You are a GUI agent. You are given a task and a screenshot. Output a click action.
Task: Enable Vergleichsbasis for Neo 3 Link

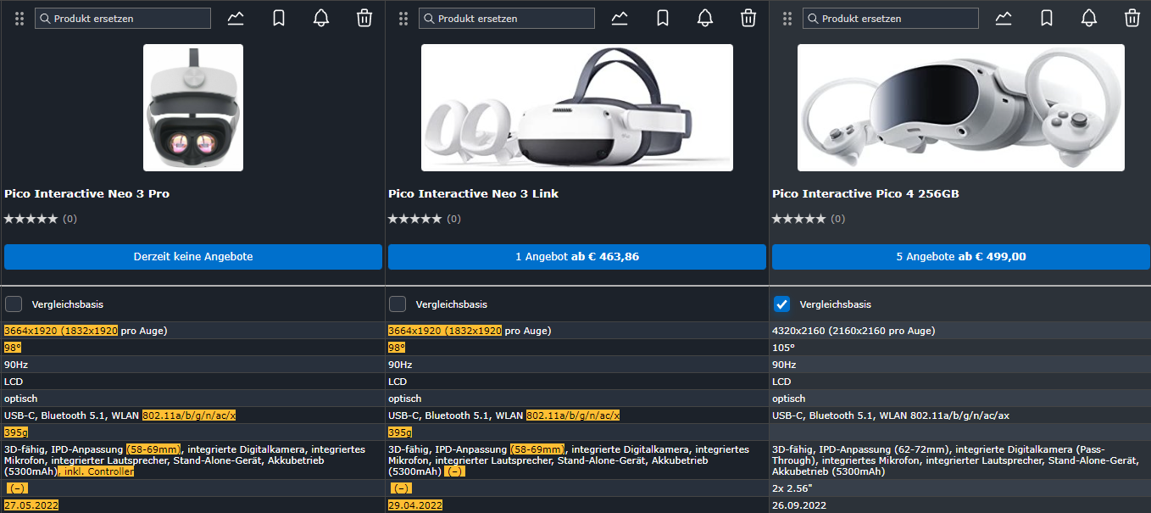pos(398,304)
